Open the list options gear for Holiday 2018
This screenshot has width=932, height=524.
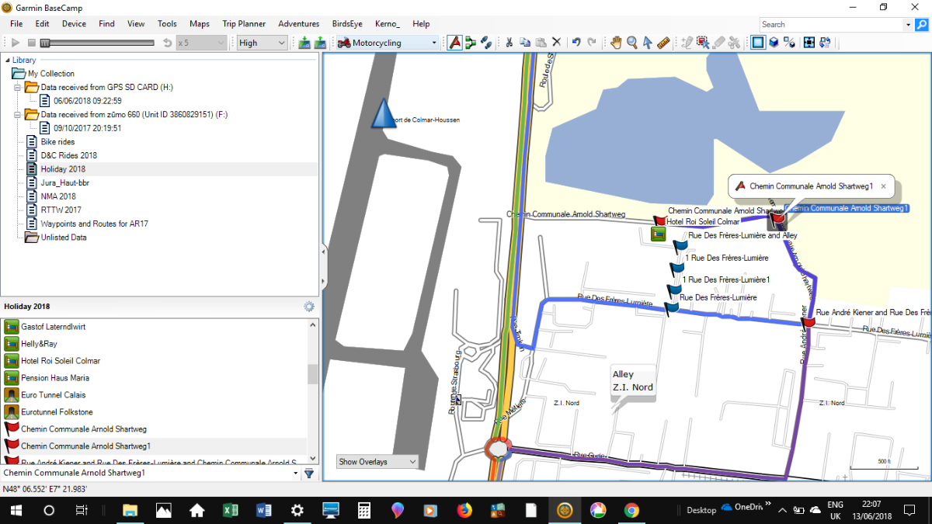coord(309,307)
